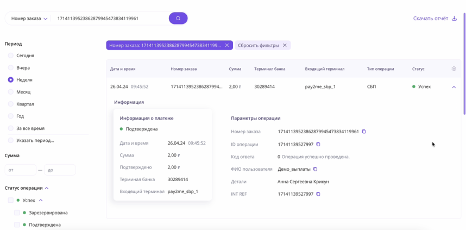Click Сбросить фильтры button
The width and height of the screenshot is (466, 230).
pos(263,46)
